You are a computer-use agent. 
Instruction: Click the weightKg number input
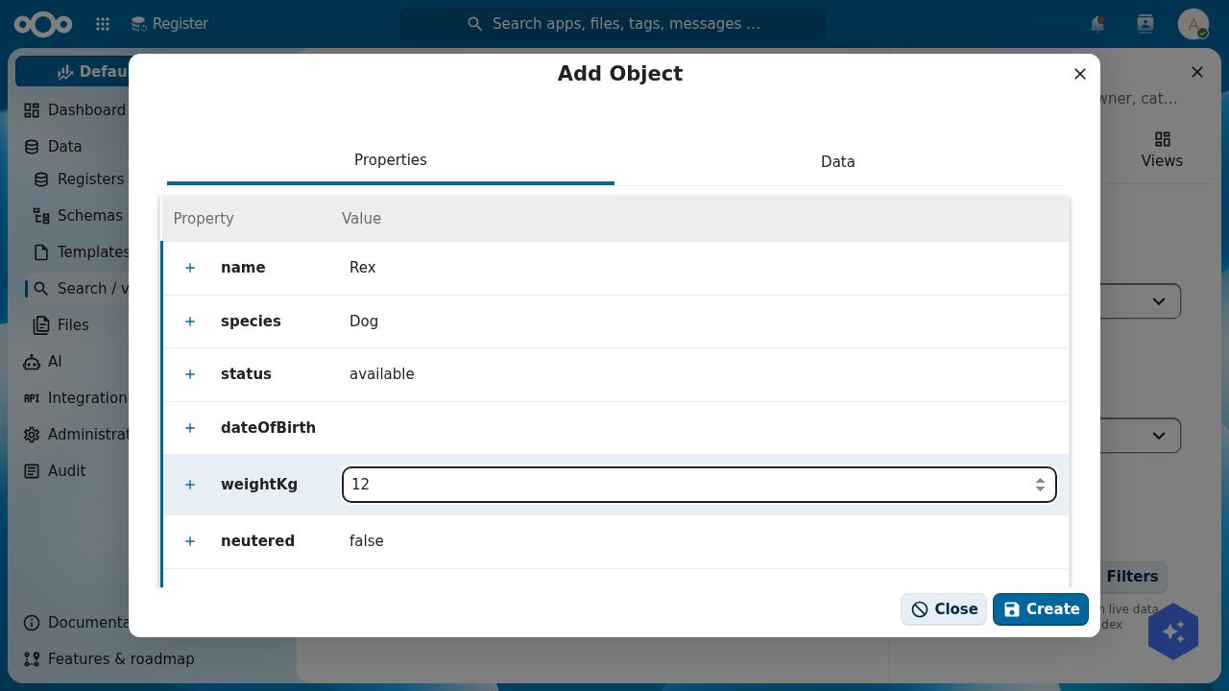point(699,485)
